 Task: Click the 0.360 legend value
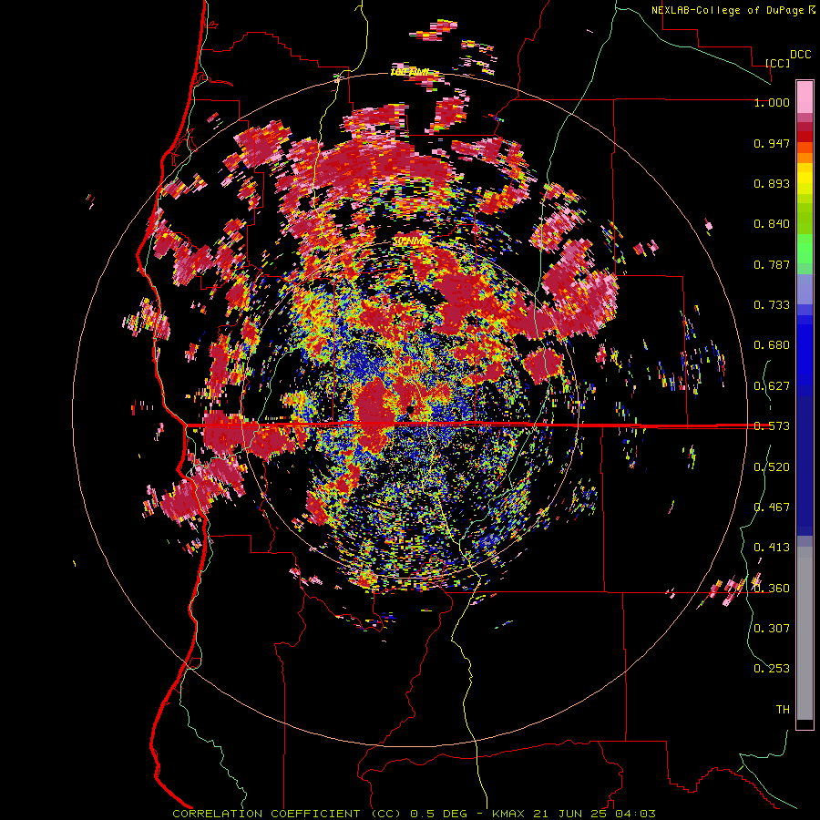coord(772,589)
